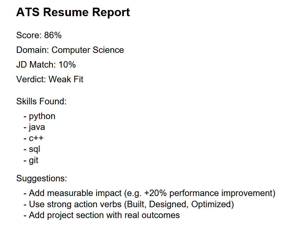Click the Built, Designed, Optimized parenthetical
The image size is (294, 241).
(179, 204)
